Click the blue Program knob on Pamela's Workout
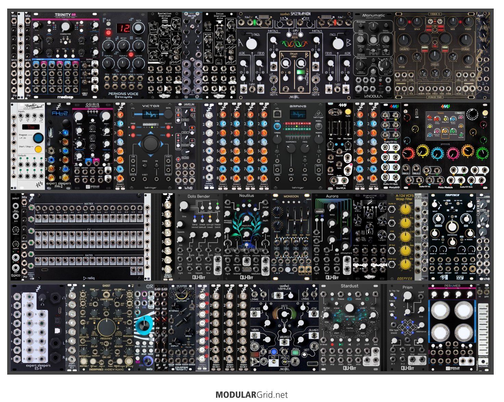Image resolution: width=504 pixels, height=402 pixels. point(38,138)
